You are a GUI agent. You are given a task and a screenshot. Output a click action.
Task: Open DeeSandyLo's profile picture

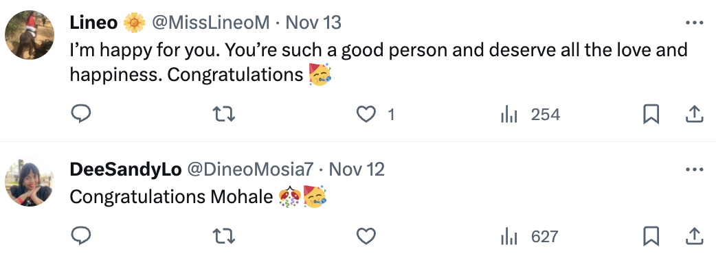pyautogui.click(x=30, y=182)
